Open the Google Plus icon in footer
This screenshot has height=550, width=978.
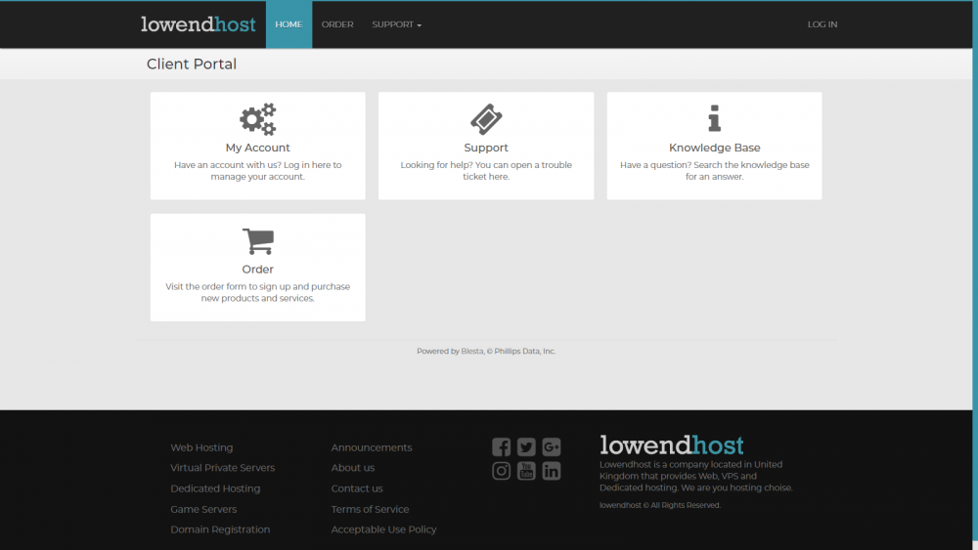pos(552,446)
